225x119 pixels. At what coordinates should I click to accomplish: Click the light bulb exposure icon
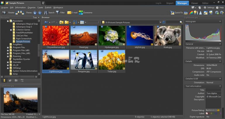point(195,13)
